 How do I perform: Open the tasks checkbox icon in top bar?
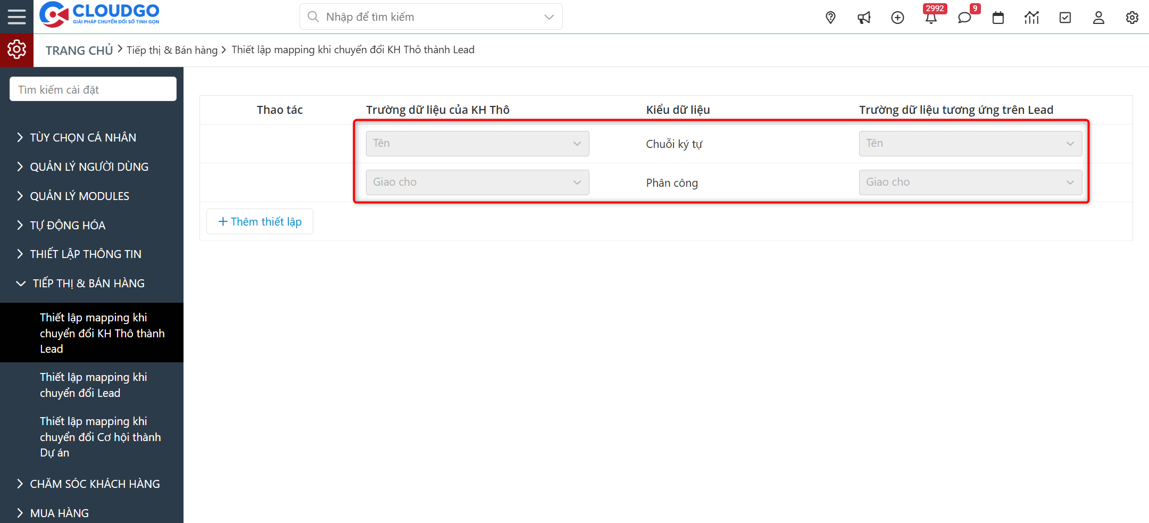click(1064, 18)
